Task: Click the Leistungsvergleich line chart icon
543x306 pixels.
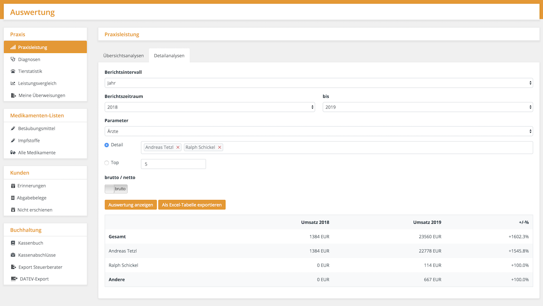Action: click(13, 83)
